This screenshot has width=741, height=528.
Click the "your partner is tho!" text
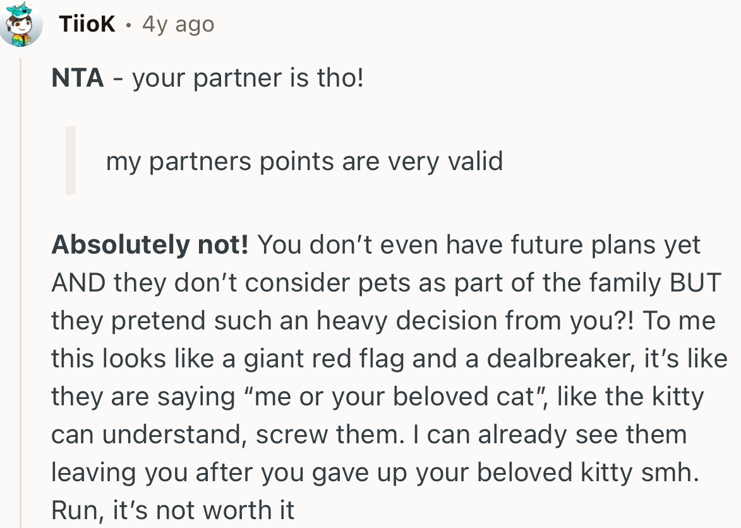click(248, 78)
